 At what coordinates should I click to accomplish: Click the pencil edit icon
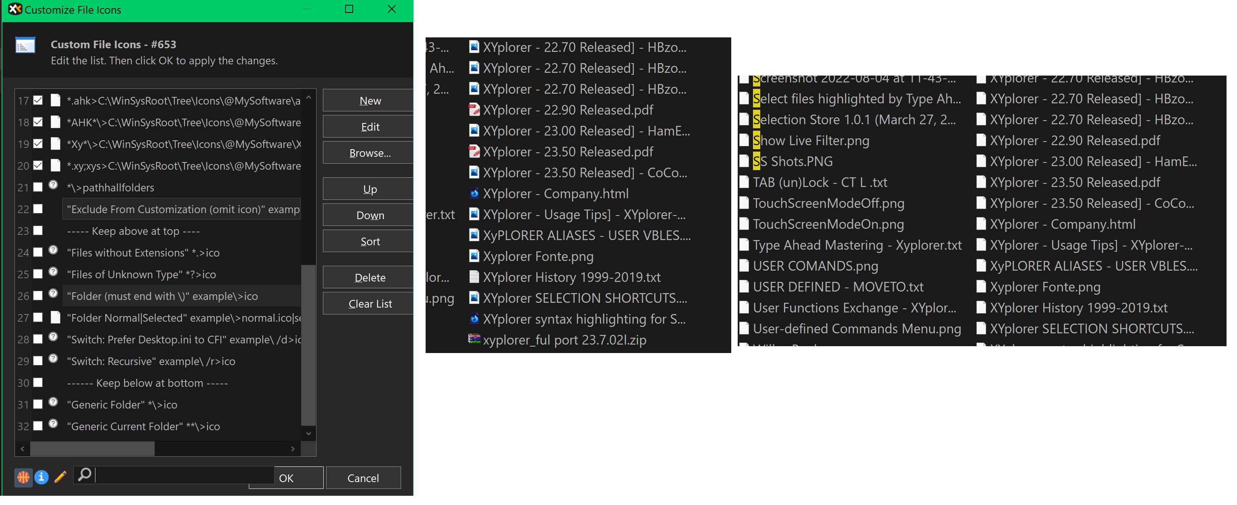60,477
